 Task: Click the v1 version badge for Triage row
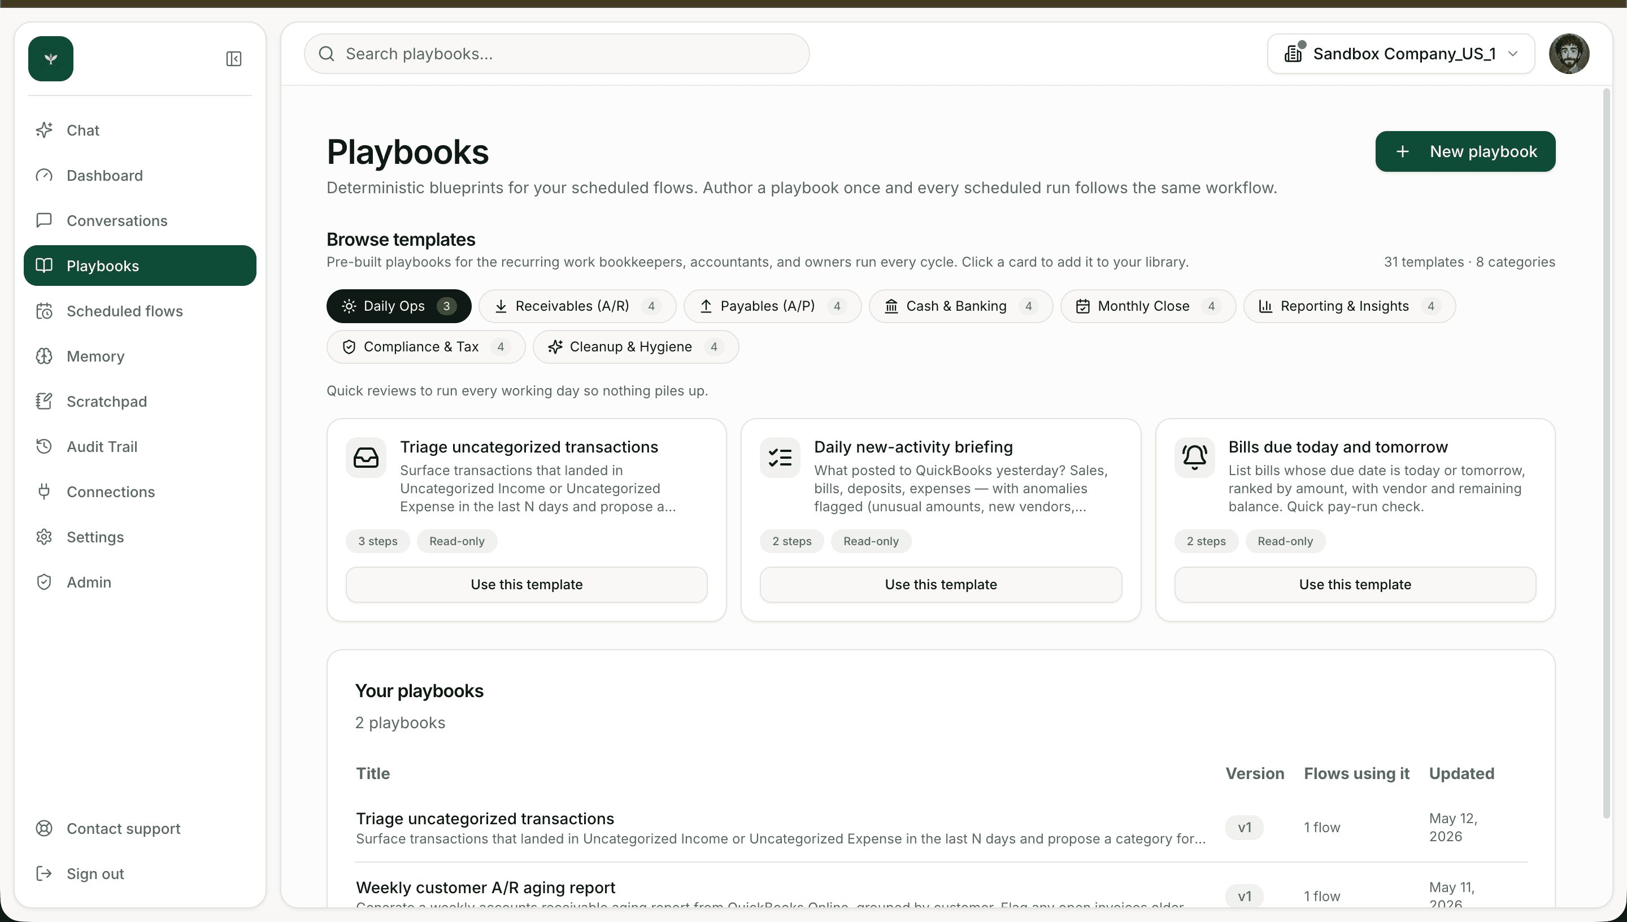pos(1244,828)
